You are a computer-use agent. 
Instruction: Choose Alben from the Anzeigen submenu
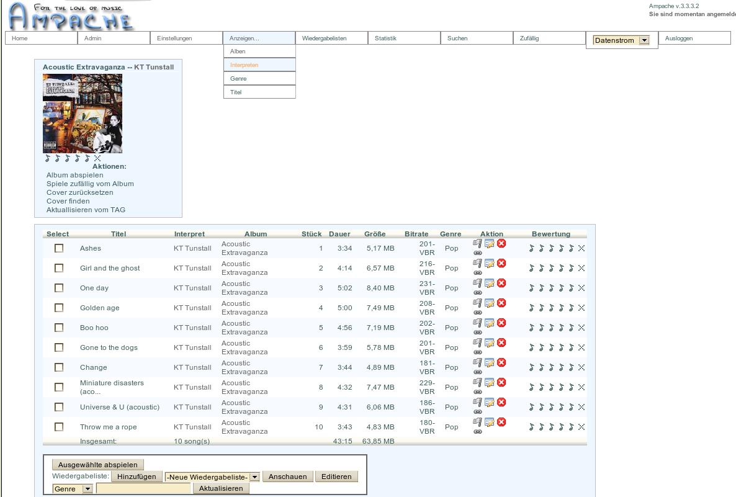click(259, 51)
